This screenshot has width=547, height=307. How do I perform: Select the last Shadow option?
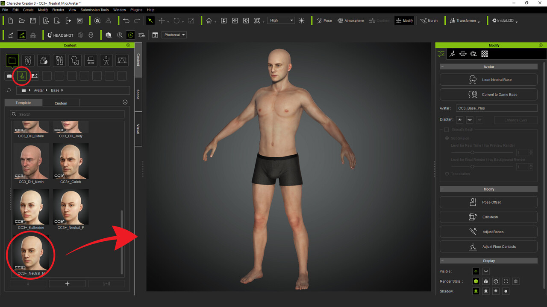[x=506, y=291]
